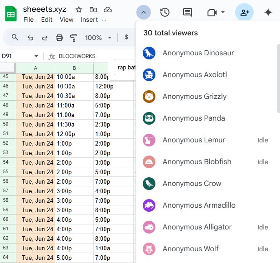
Task: Click the fx function icon
Action: coord(52,57)
